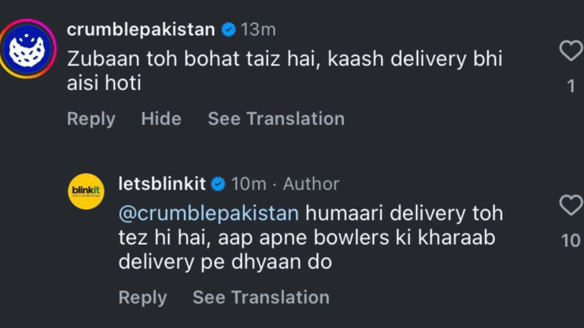This screenshot has height=328, width=584.
Task: Click the Author label on reply
Action: 311,184
